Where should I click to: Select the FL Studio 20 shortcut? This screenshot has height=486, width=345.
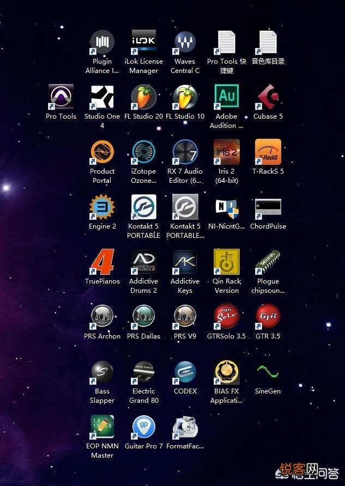pyautogui.click(x=144, y=97)
